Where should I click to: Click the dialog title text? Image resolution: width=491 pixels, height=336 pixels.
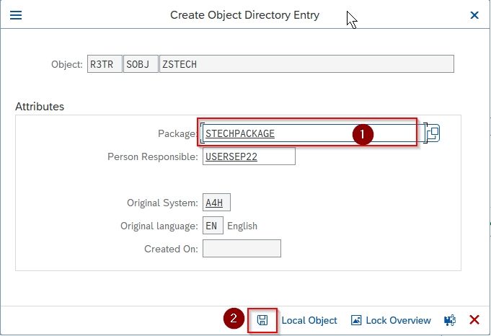coord(244,15)
